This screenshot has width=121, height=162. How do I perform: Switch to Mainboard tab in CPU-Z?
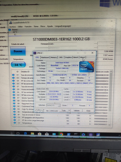click(45, 57)
